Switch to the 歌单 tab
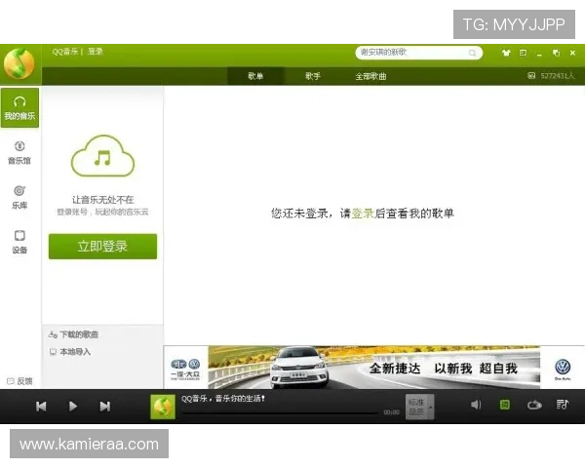 point(255,76)
